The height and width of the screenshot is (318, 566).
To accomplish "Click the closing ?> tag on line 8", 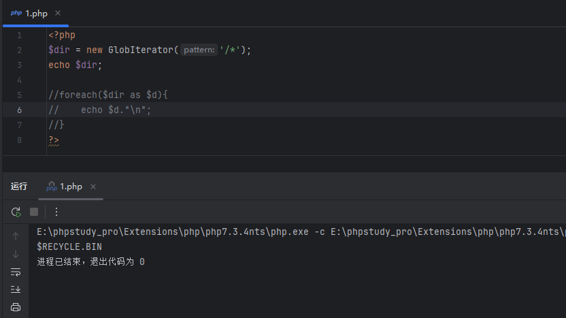I will click(54, 140).
